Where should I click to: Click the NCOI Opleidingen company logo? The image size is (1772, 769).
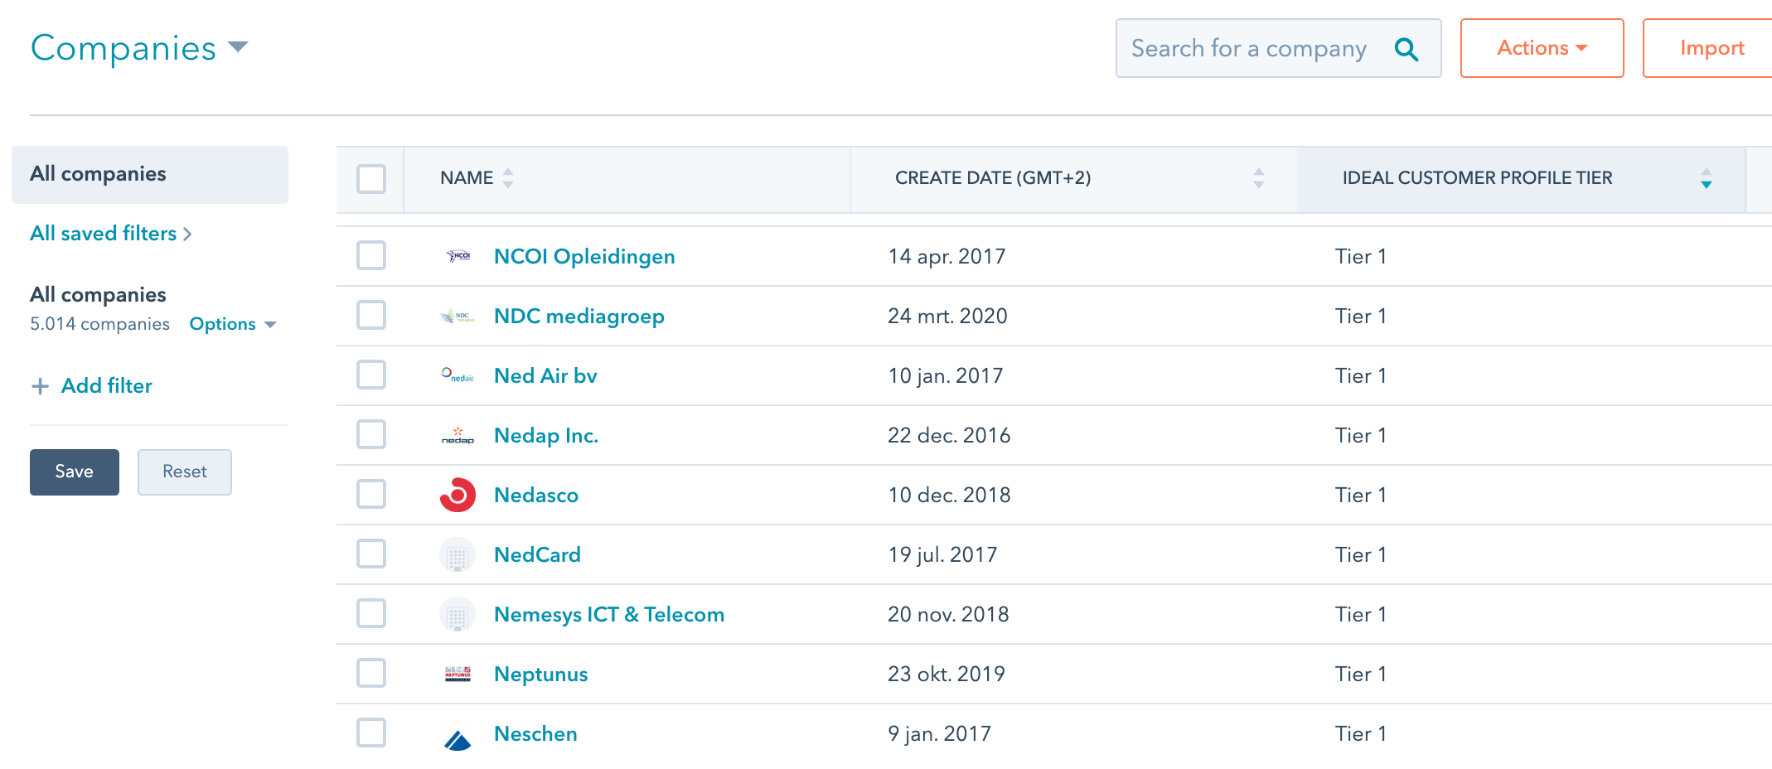458,256
